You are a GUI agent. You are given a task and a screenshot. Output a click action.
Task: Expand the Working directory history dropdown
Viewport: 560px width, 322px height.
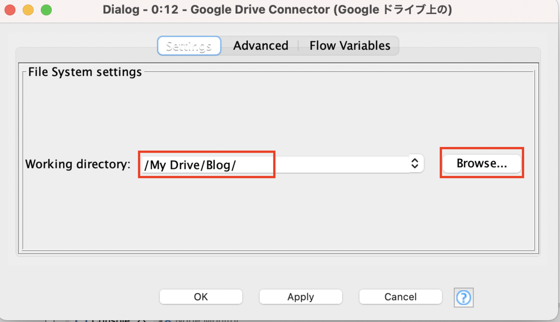415,163
